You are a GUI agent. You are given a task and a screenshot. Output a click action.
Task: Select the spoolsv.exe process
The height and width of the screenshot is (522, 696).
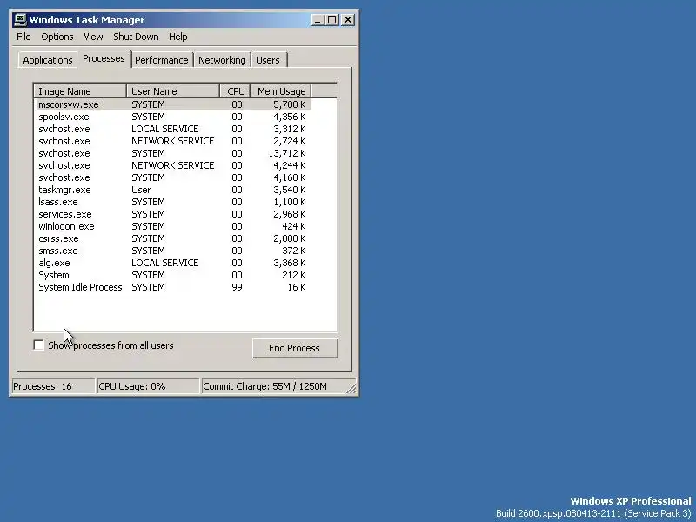click(172, 117)
